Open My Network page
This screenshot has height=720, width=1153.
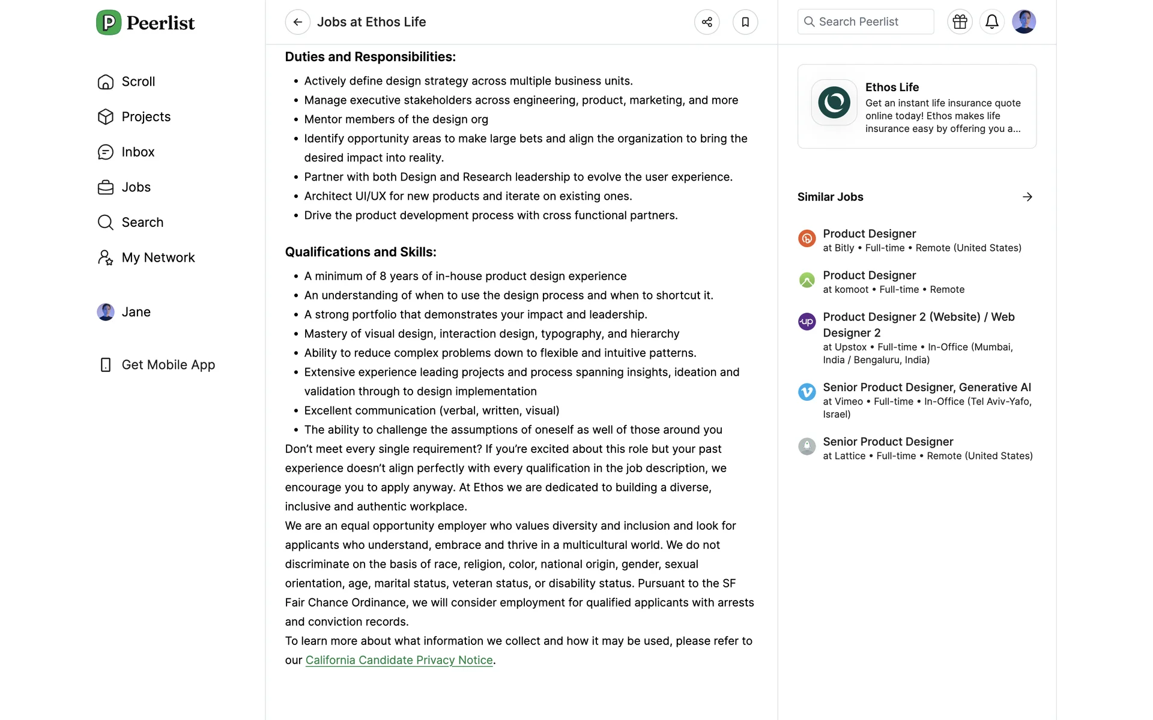coord(158,258)
